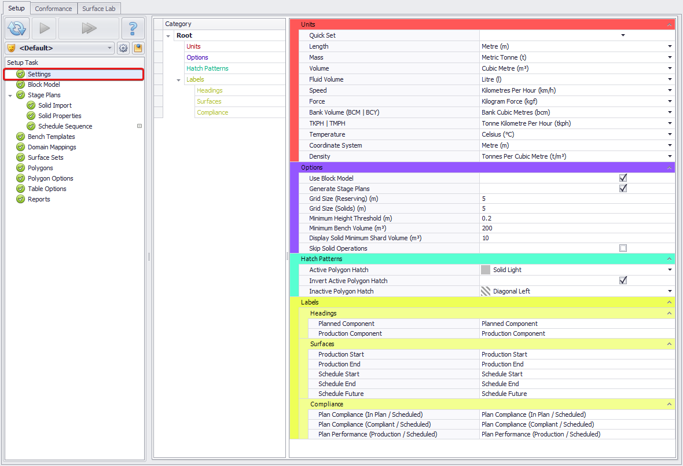Open help with the question mark button

133,28
